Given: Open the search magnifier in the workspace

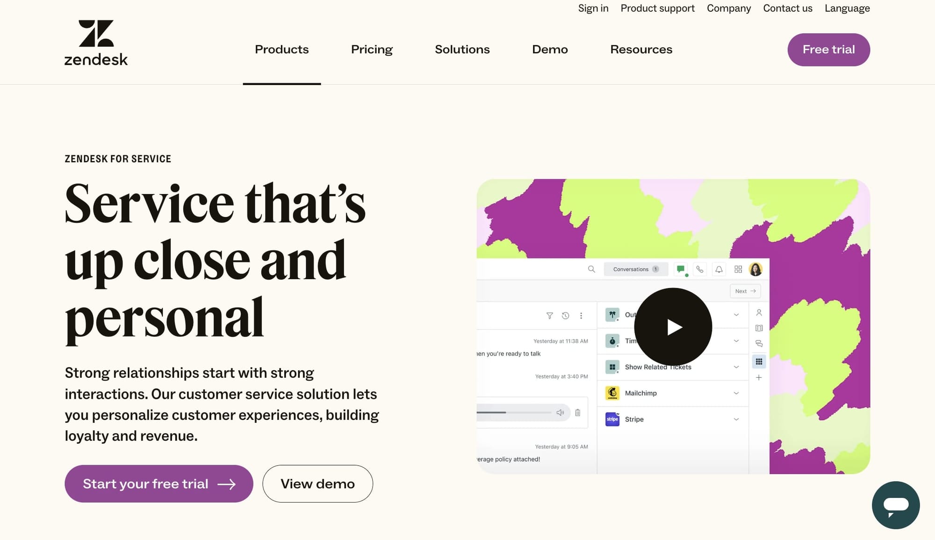Looking at the screenshot, I should 591,269.
